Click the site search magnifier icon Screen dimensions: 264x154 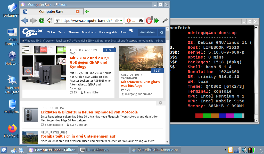pyautogui.click(x=162, y=33)
